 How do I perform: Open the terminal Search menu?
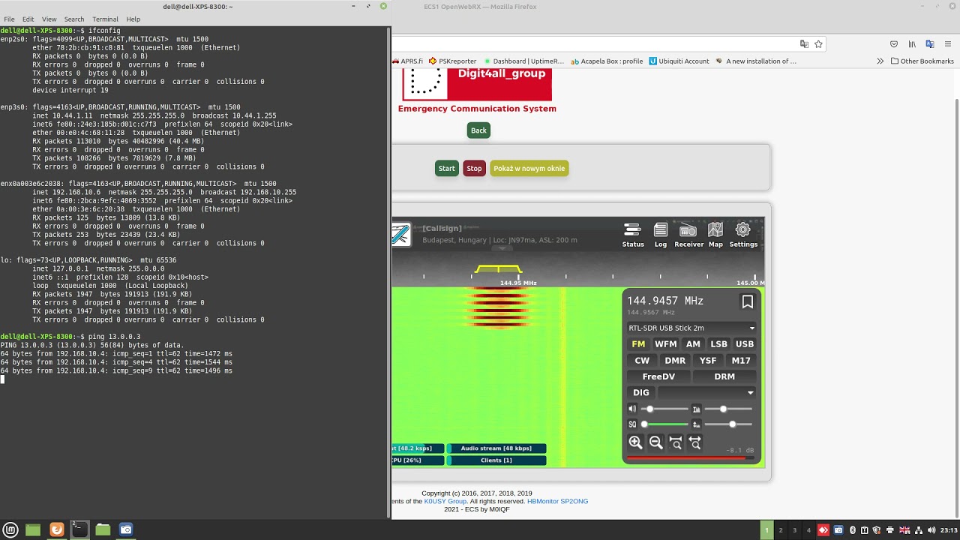pos(74,19)
